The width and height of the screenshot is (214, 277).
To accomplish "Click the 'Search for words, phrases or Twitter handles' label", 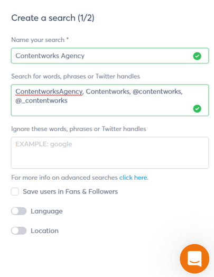I will click(76, 76).
